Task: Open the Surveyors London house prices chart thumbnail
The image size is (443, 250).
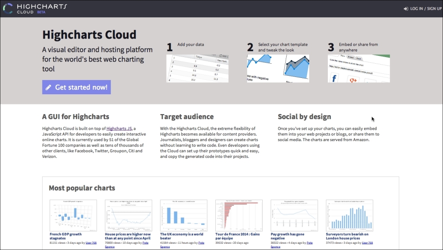Action: click(x=350, y=215)
